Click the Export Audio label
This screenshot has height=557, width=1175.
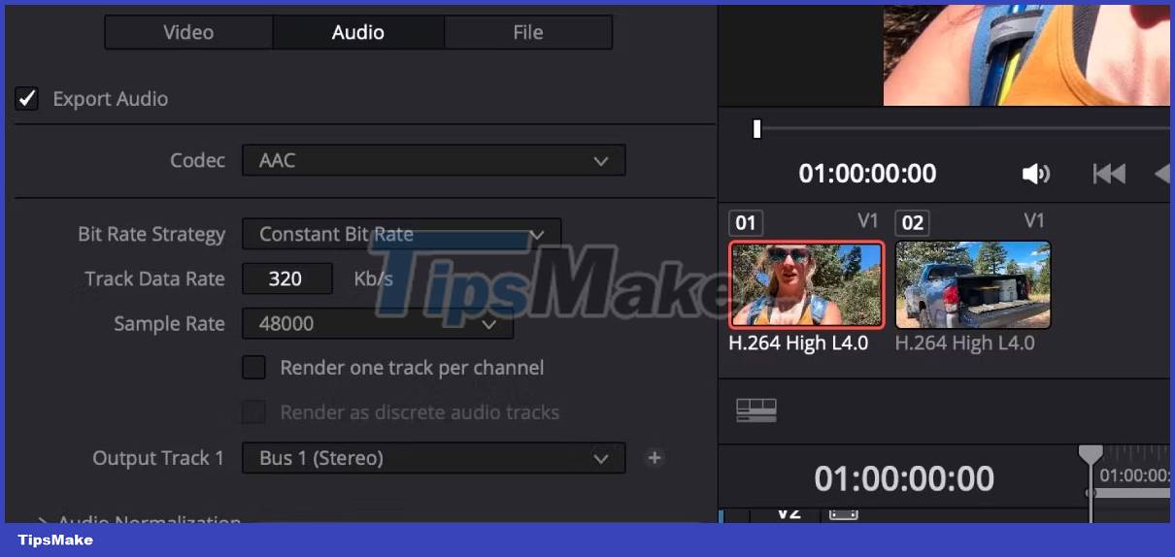click(110, 99)
